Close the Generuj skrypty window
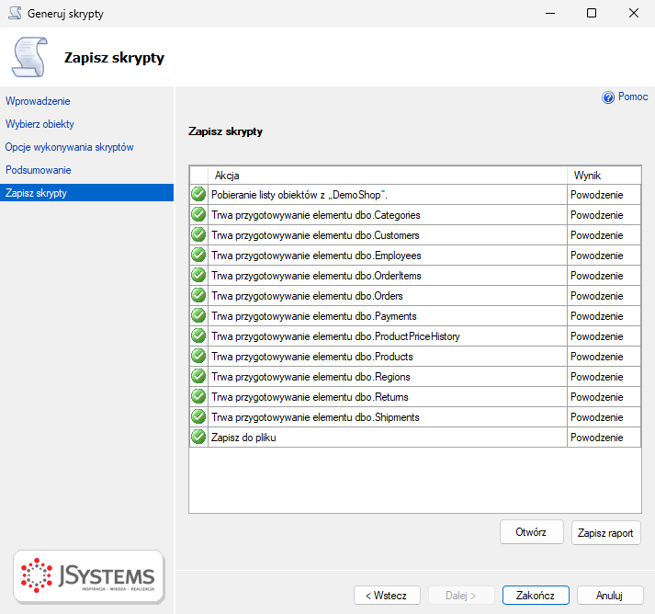Image resolution: width=655 pixels, height=614 pixels. [x=634, y=13]
